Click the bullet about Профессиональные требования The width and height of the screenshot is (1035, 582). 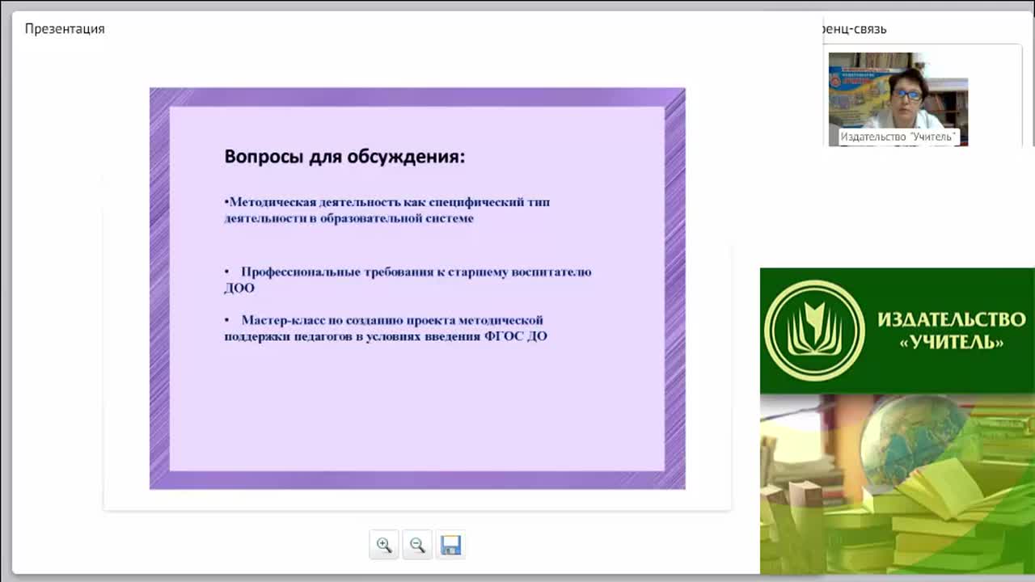[x=408, y=280]
